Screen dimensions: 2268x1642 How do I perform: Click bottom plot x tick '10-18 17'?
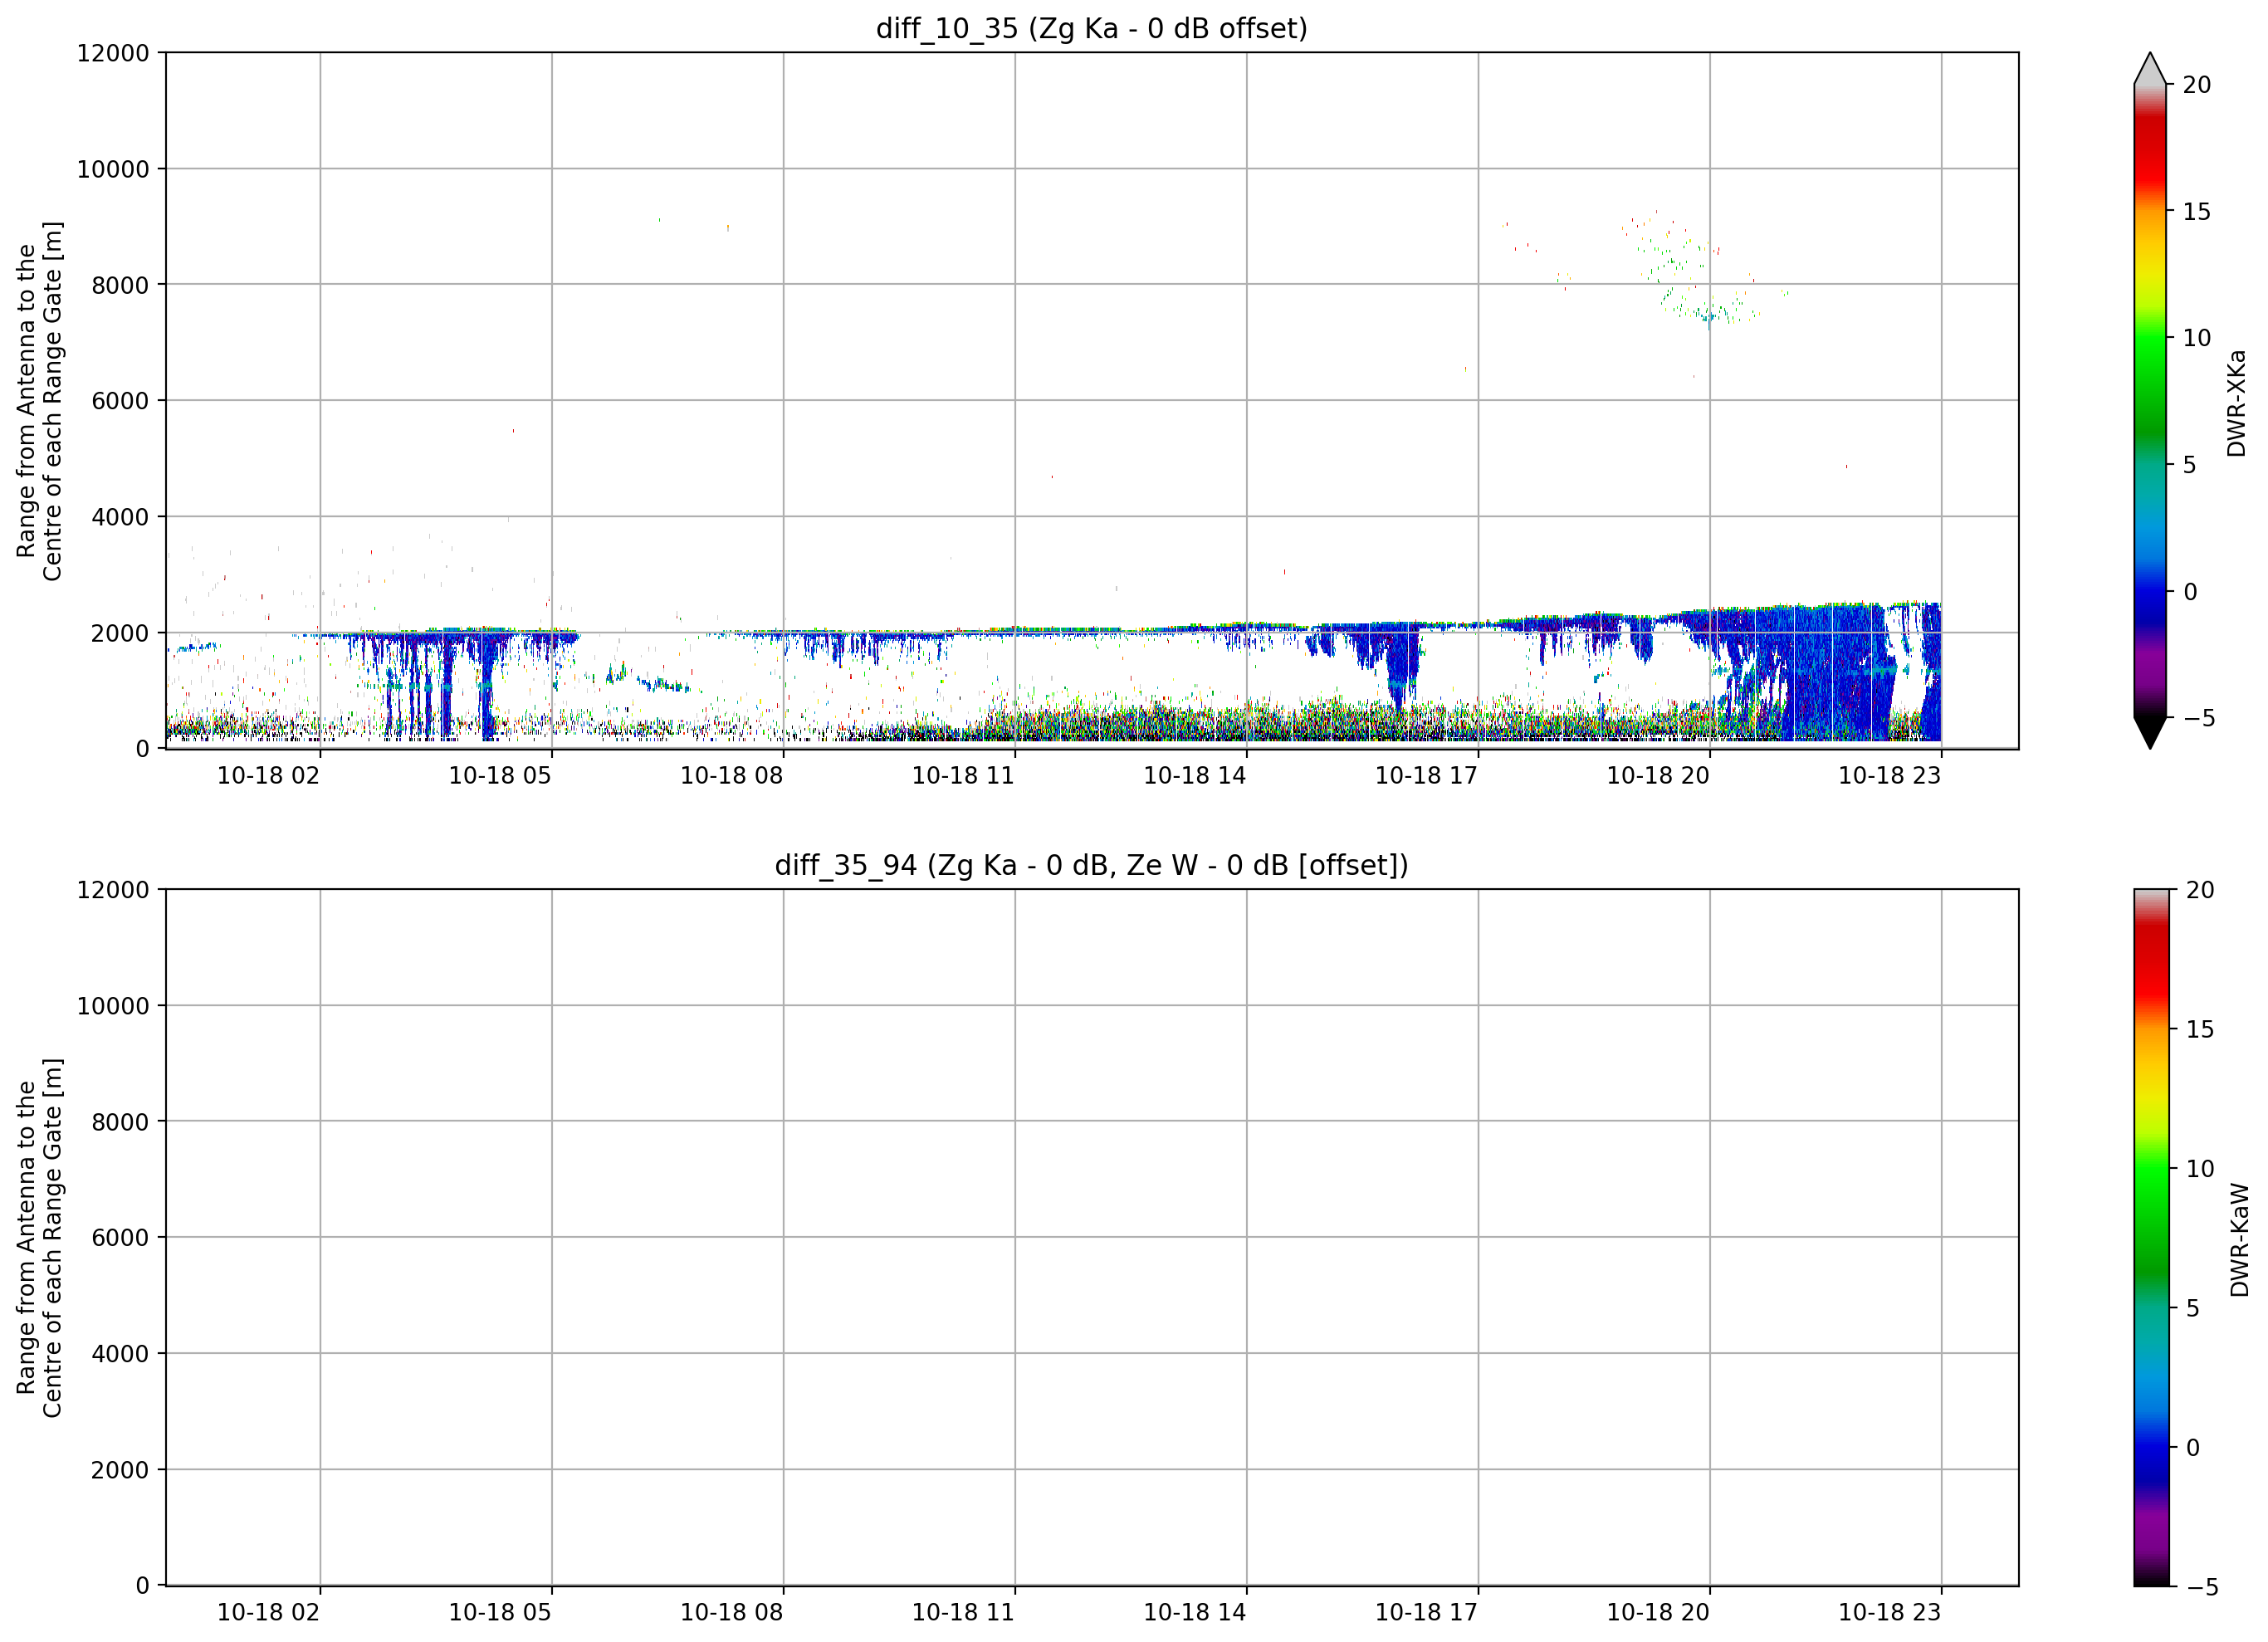[x=1426, y=1612]
